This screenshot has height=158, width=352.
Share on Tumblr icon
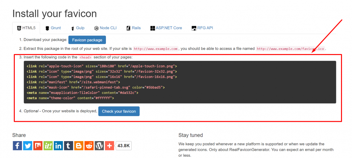pos(68,146)
